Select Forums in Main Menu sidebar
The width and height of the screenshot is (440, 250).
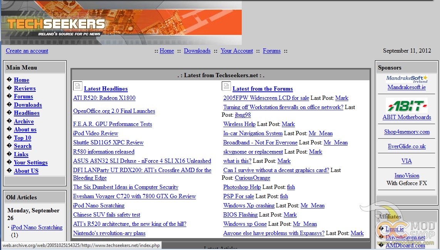coord(23,96)
